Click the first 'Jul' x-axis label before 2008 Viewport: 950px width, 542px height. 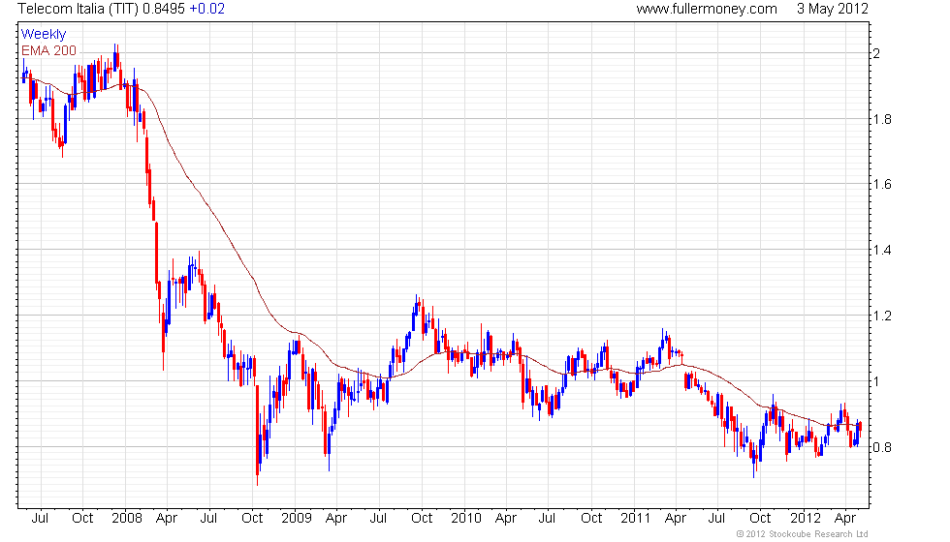click(40, 519)
